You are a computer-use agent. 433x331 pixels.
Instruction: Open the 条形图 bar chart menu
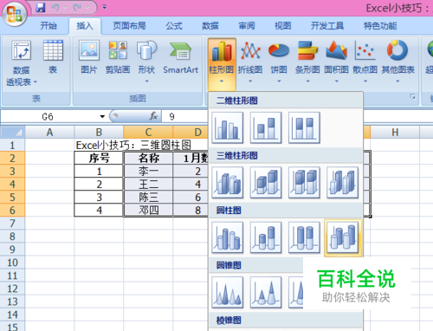tap(307, 62)
